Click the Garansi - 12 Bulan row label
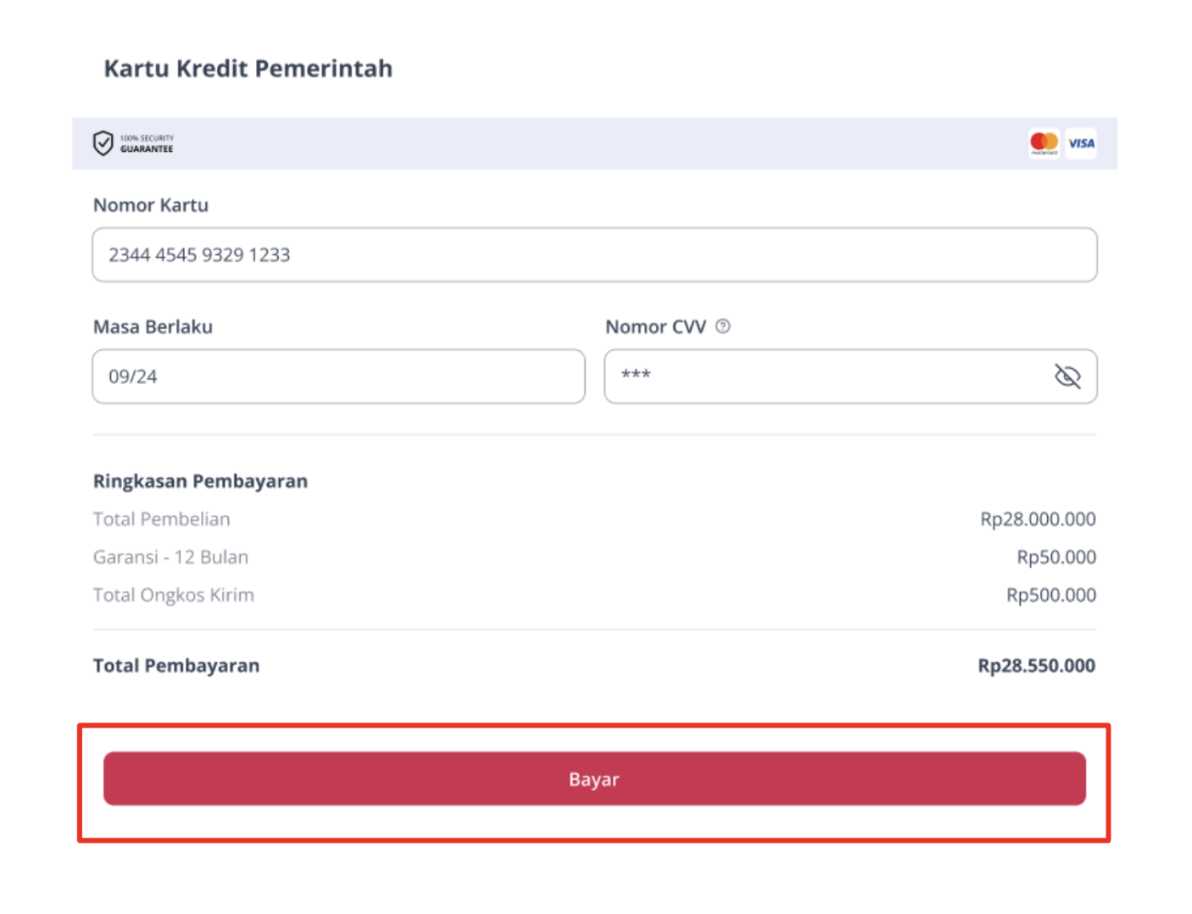The height and width of the screenshot is (914, 1192). (170, 557)
